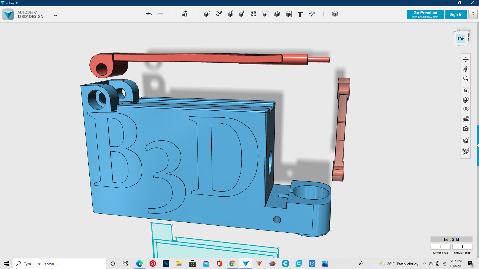Click the TOP face of the view cube

[461, 39]
